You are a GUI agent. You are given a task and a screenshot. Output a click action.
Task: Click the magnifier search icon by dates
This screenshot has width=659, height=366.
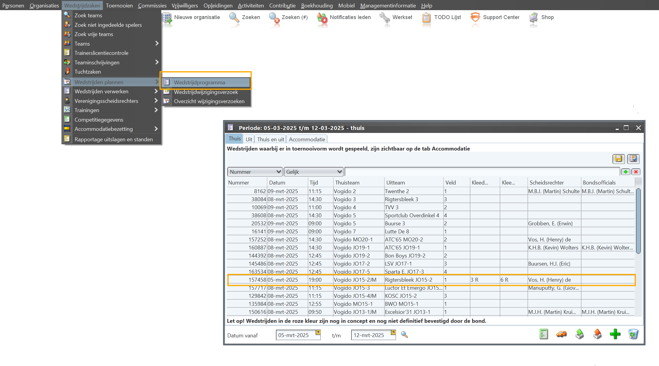click(404, 335)
